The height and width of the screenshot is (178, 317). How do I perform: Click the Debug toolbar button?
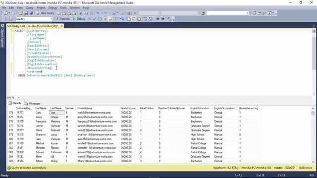coord(79,19)
